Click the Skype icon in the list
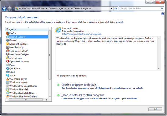Image resolution: width=167 pixels, height=116 pixels. pos(8,75)
